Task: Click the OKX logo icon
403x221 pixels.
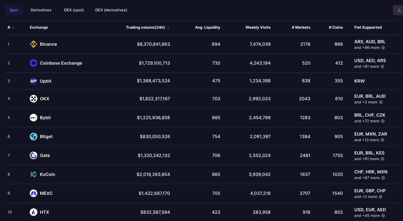Action: click(x=34, y=99)
